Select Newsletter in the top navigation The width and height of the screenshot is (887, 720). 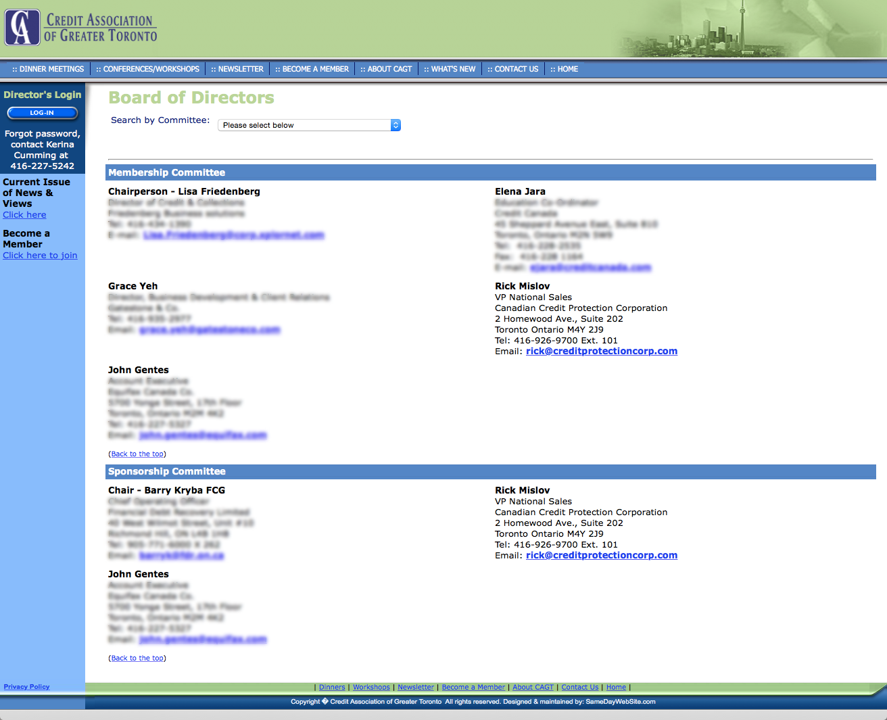pyautogui.click(x=237, y=69)
